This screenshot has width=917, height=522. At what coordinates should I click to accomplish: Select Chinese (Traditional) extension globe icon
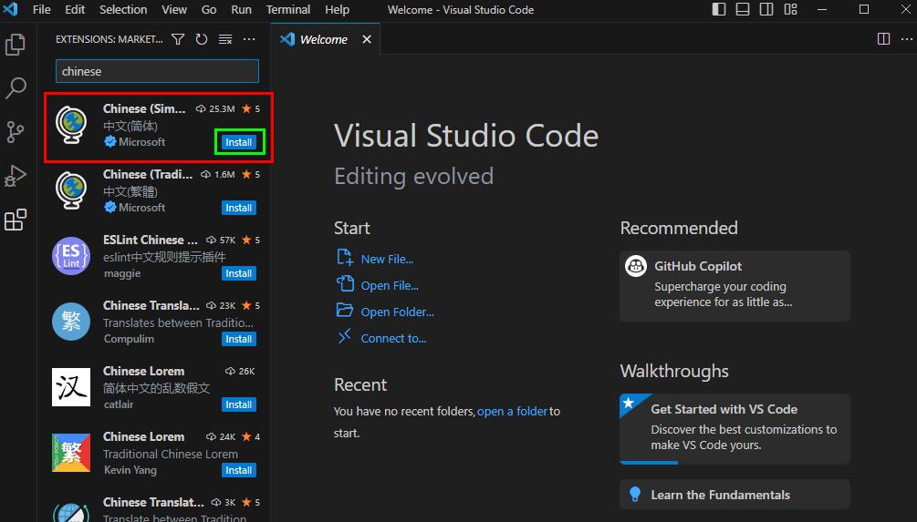click(71, 189)
